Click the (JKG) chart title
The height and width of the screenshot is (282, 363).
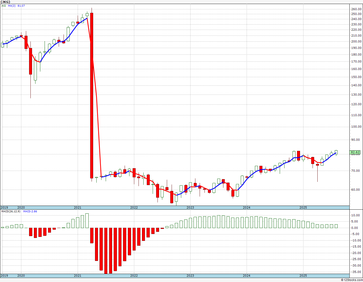[5, 2]
